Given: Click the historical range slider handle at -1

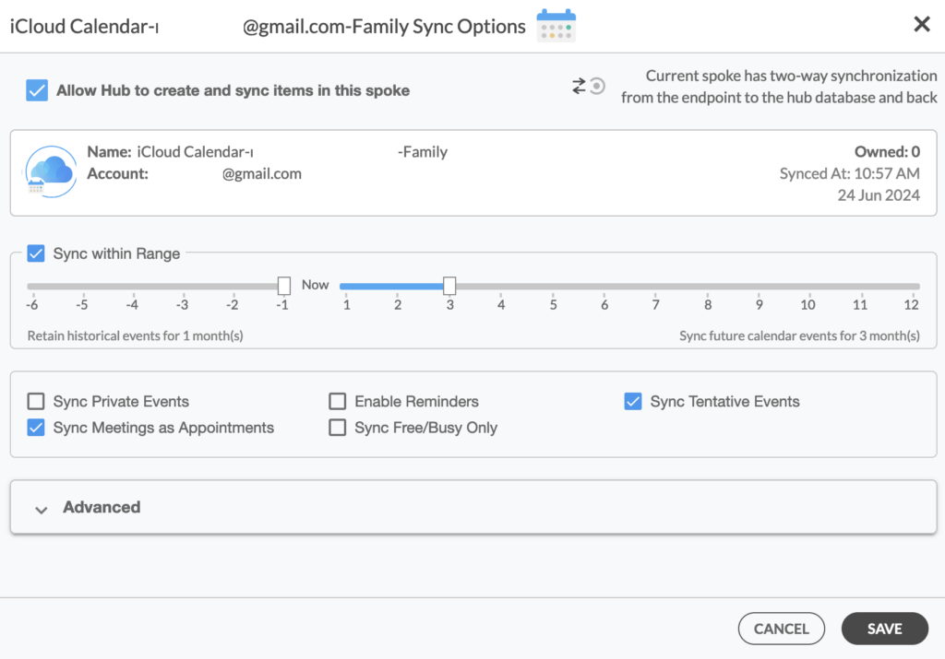Looking at the screenshot, I should point(284,286).
